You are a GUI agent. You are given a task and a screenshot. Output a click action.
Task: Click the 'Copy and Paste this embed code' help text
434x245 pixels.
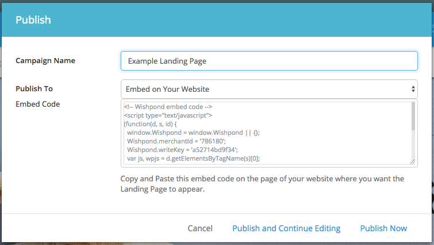pos(262,184)
